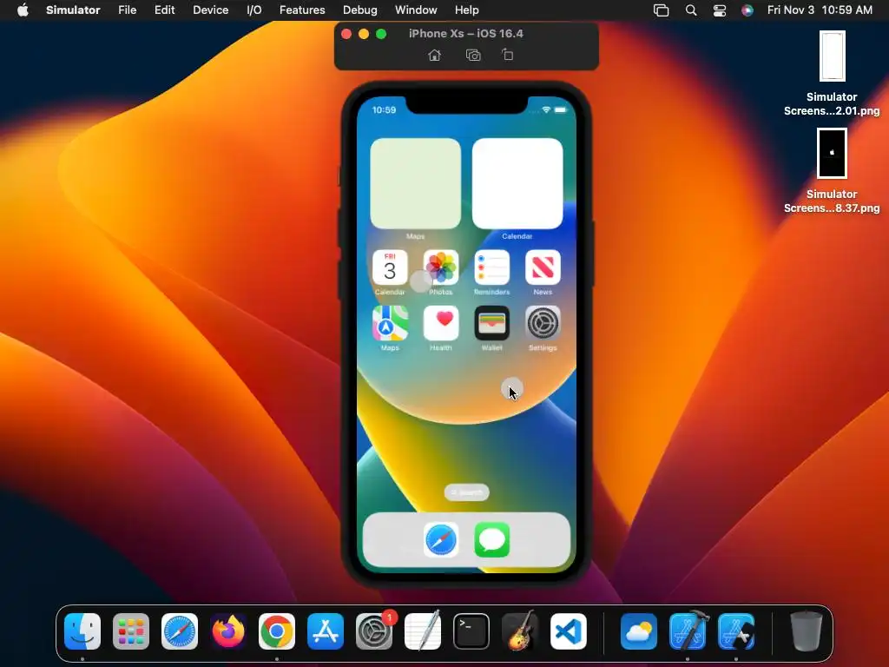Launch the Reminders app on the iPhone
This screenshot has height=667, width=889.
tap(491, 267)
